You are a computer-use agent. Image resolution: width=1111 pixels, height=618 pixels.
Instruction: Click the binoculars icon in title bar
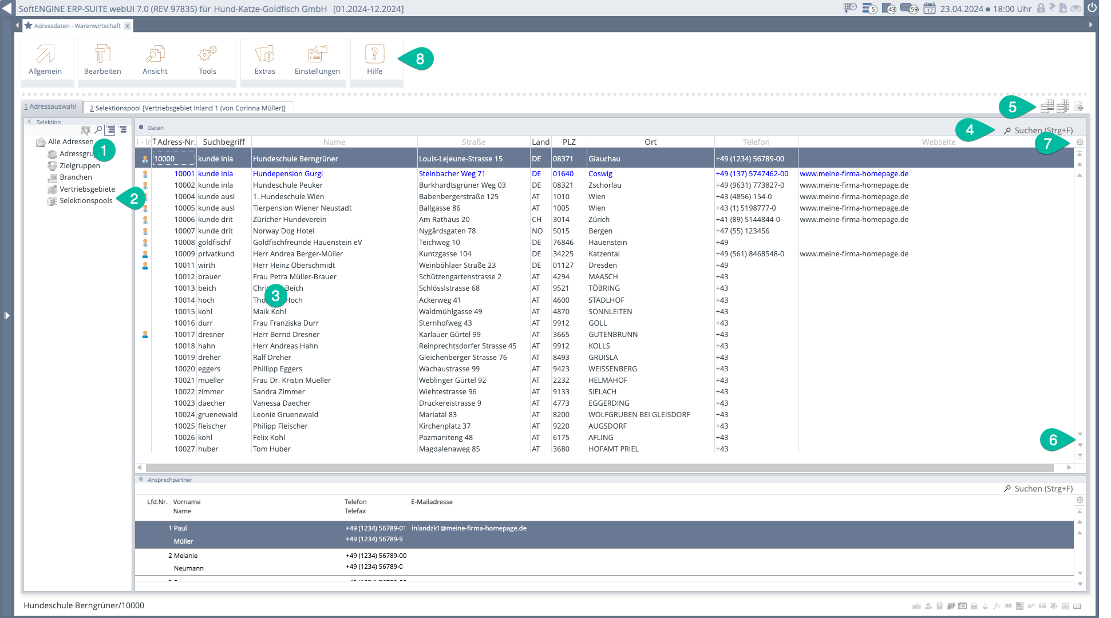[x=1076, y=9]
